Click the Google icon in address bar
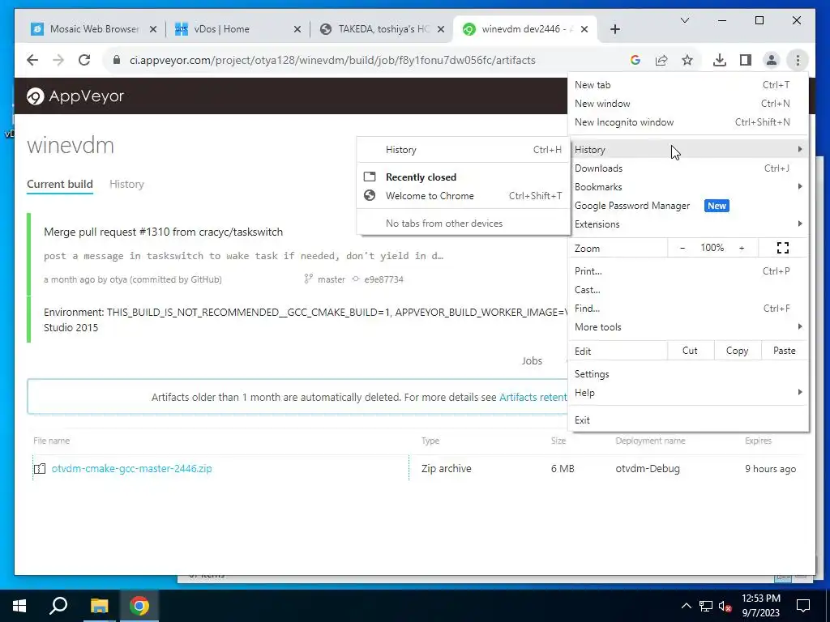The width and height of the screenshot is (830, 622). pyautogui.click(x=635, y=60)
